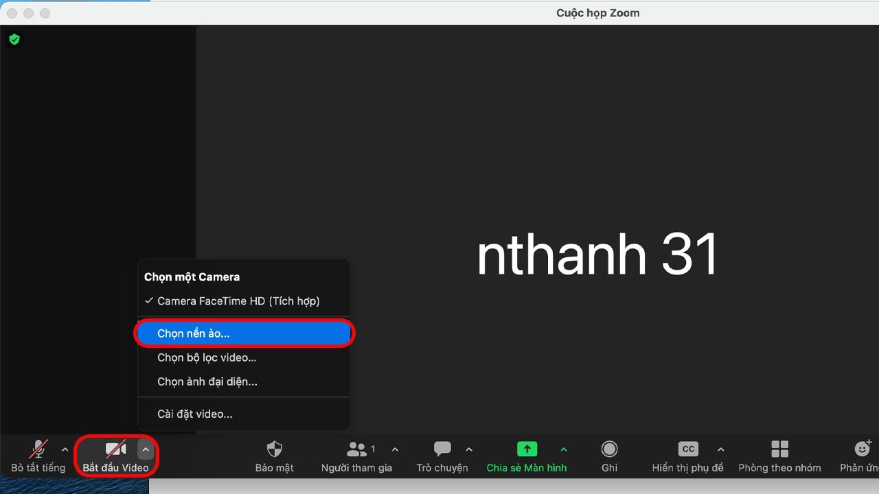Open the Trò chuyện chat icon
Viewport: 879px width, 494px height.
point(443,449)
